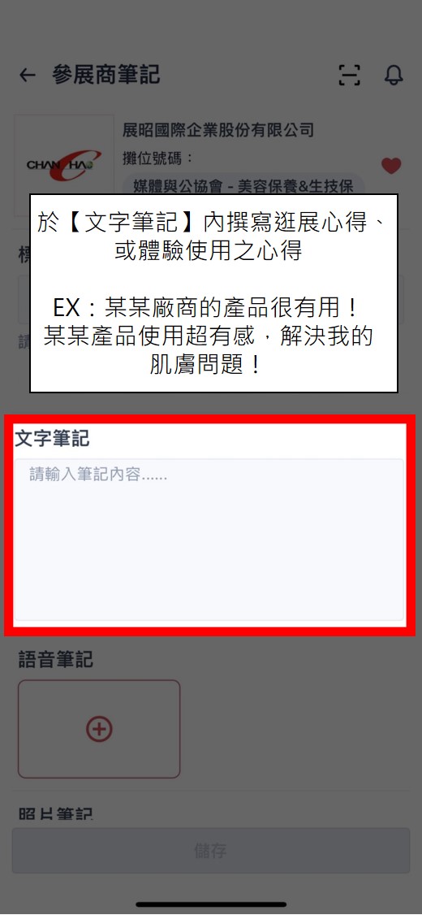
Task: Tap the 語音筆記 section heading
Action: tap(56, 659)
